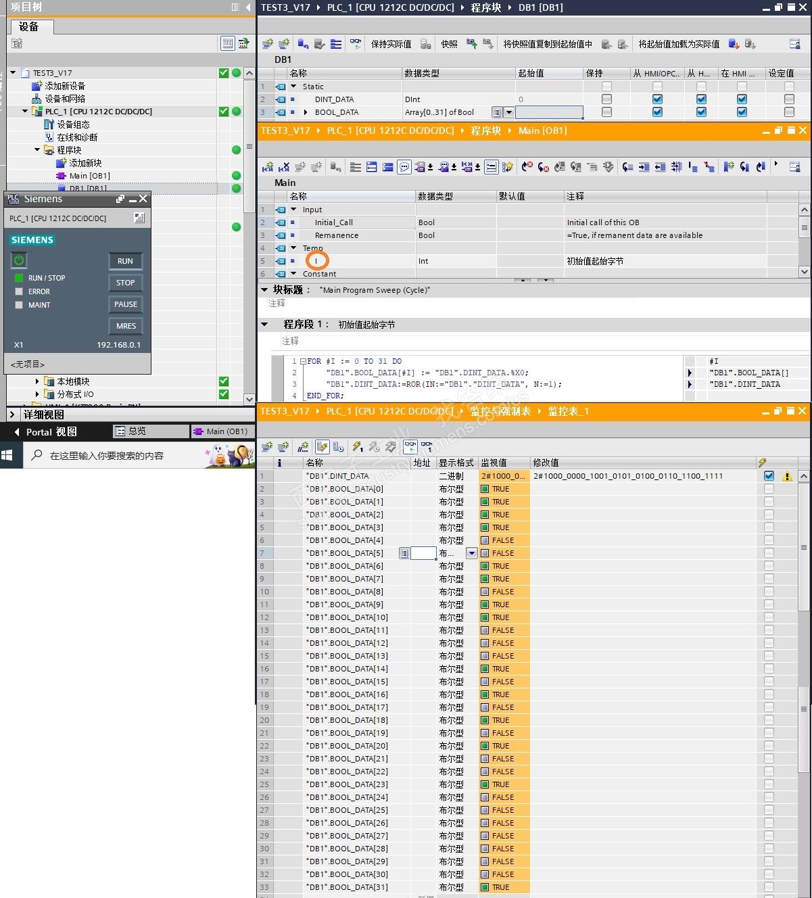Click the green RUN/STOP status indicator on PLCSIM
The image size is (812, 898).
click(x=19, y=277)
